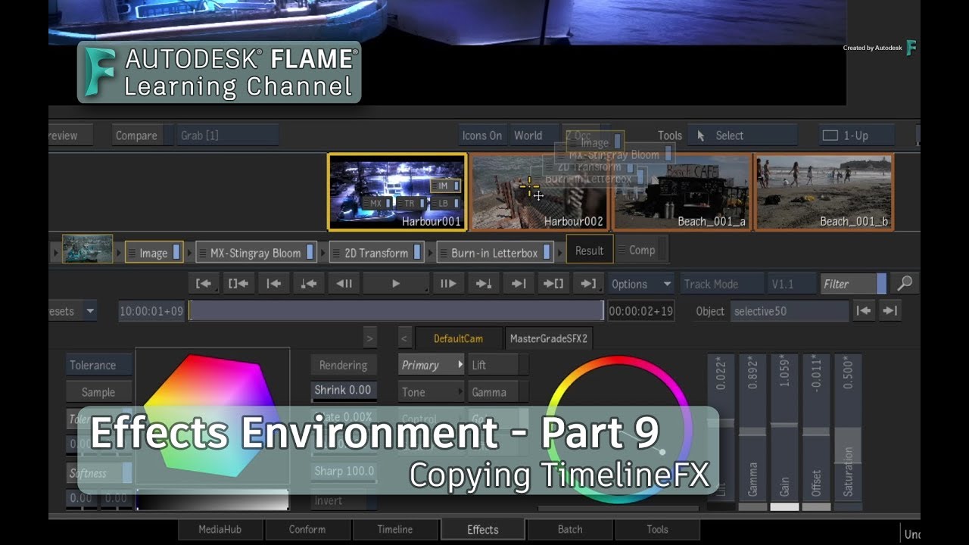Click the TR badge on the Harbour001 thumbnail

412,204
